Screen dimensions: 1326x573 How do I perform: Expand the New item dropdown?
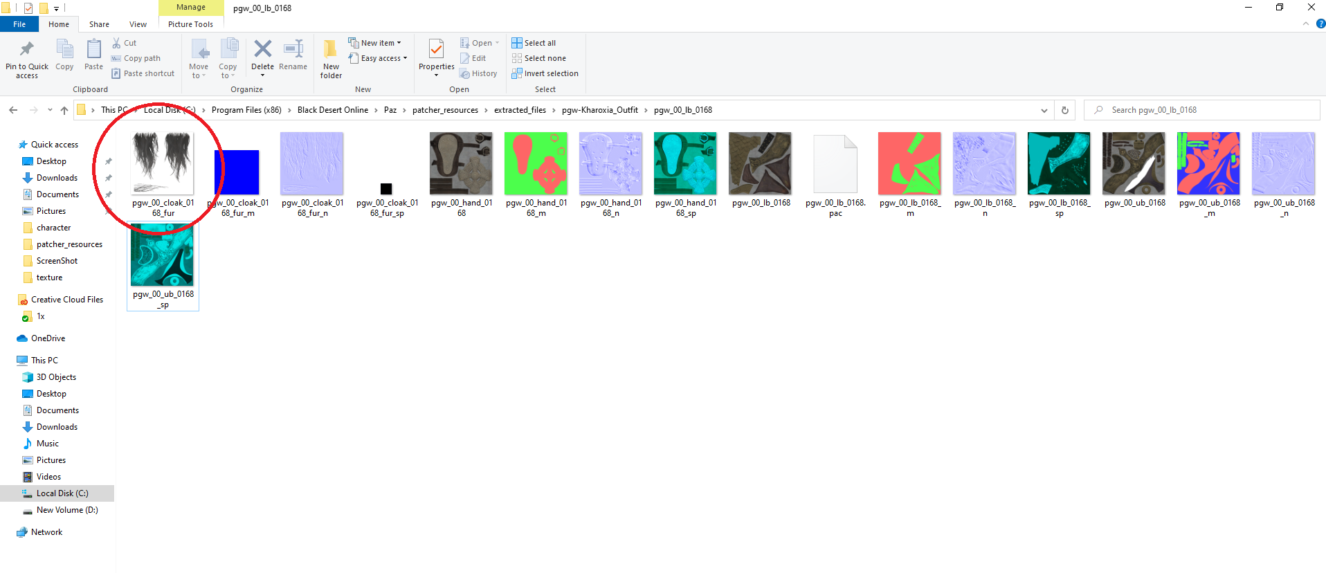(374, 43)
